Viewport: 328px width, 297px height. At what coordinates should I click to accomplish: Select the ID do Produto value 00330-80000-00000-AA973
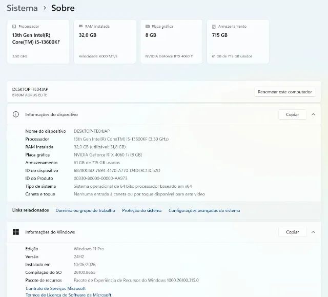coord(100,179)
